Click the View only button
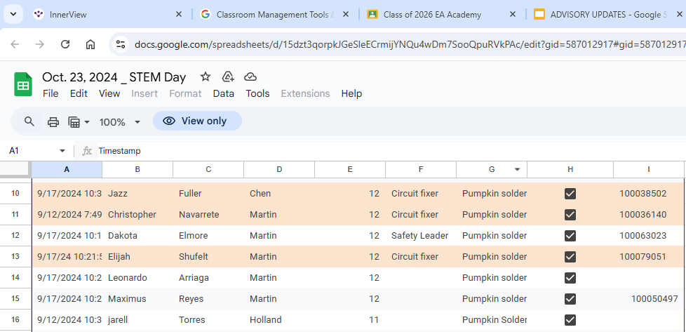The image size is (686, 332). 197,121
